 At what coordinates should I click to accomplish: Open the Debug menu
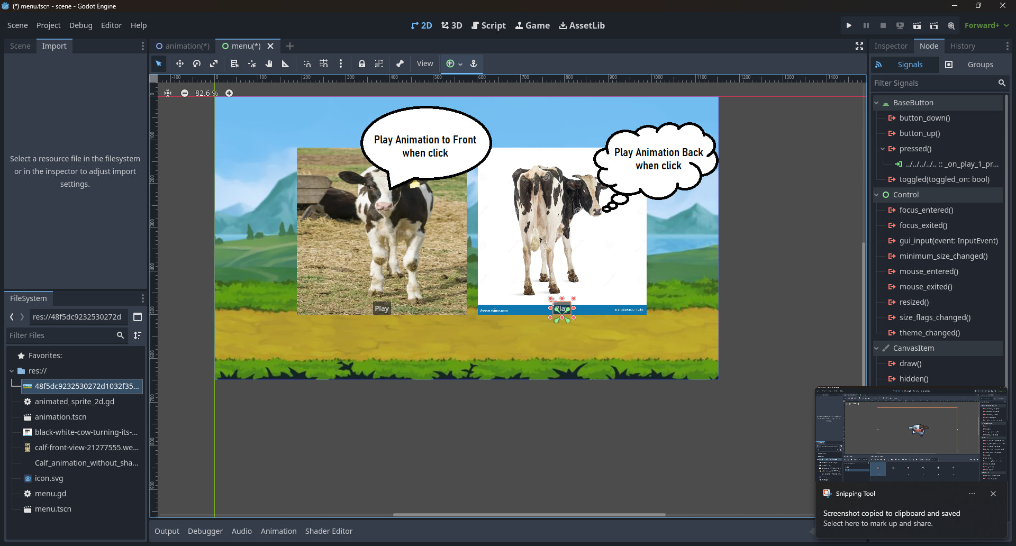[x=80, y=25]
